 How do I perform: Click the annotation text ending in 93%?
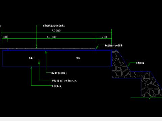[x=64, y=81]
